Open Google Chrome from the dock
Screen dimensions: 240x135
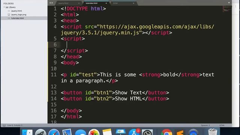(166, 132)
